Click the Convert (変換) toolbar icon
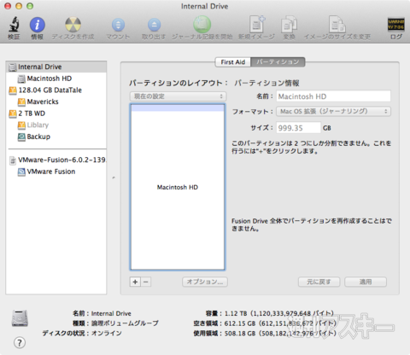410x355 pixels. (289, 25)
